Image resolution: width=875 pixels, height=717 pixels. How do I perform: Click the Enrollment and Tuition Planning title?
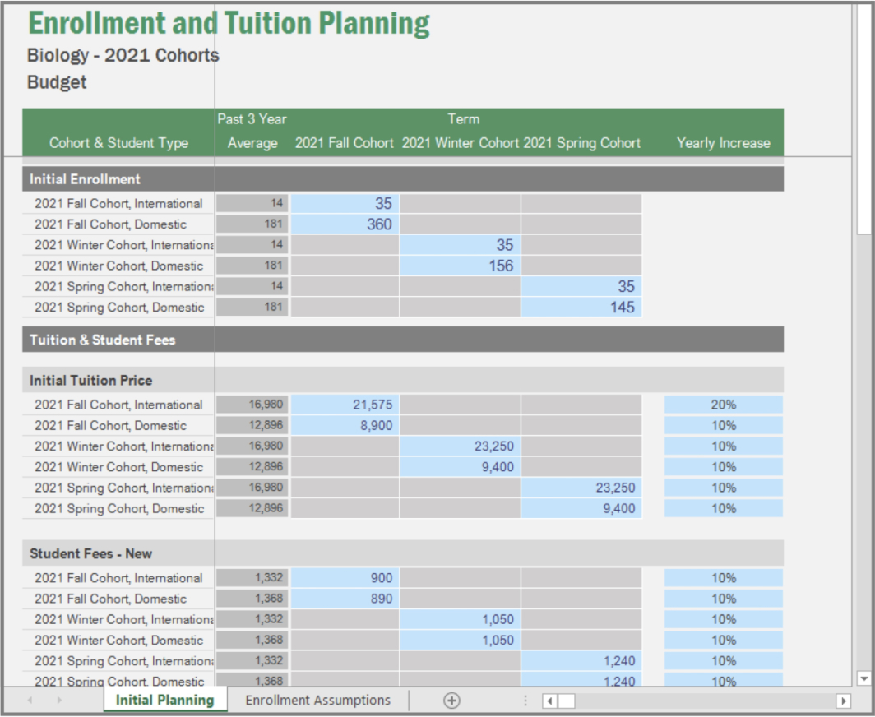[x=229, y=24]
